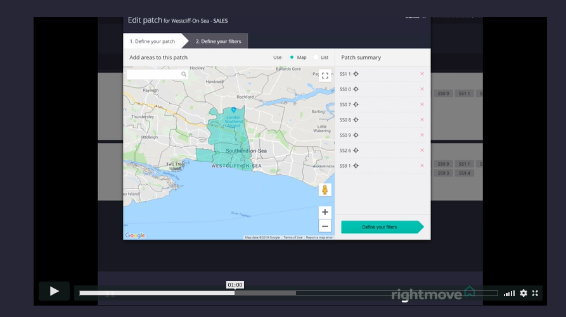Select the Map radio option
The width and height of the screenshot is (566, 317).
tap(292, 58)
